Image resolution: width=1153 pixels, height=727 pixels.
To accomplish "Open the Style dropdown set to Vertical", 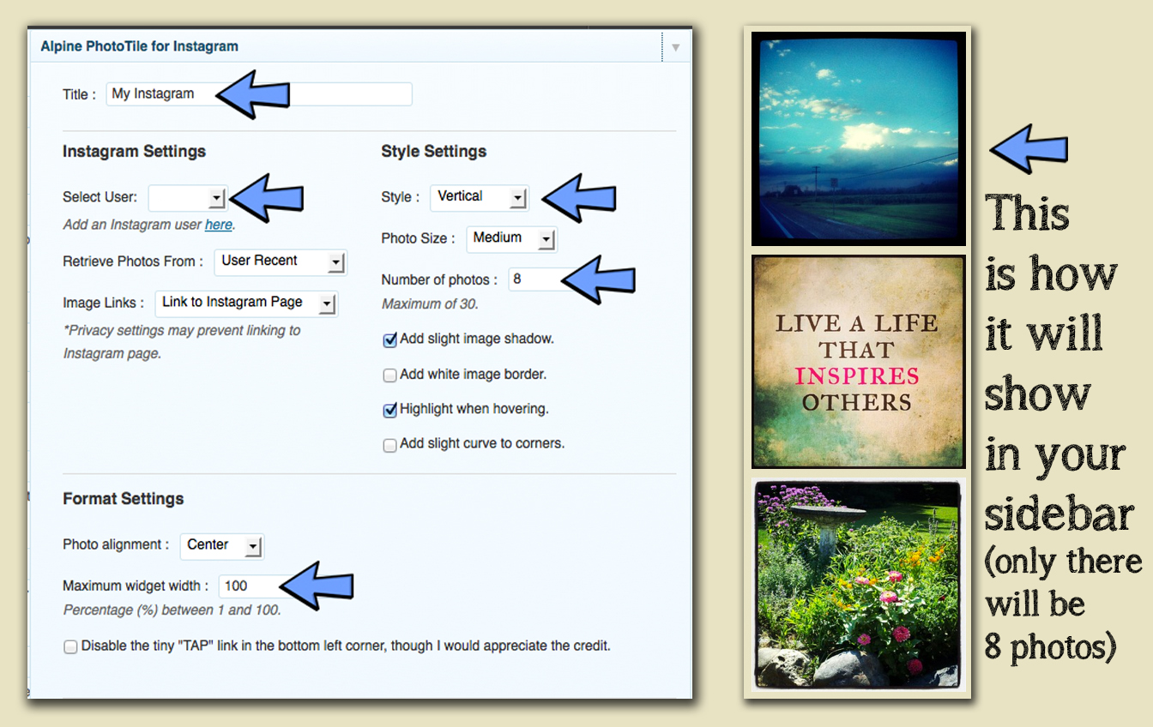I will click(x=479, y=197).
